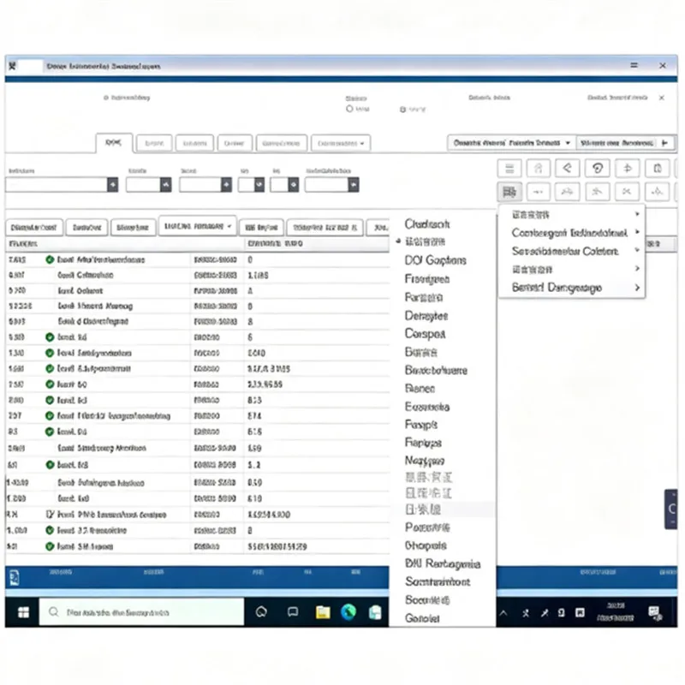The image size is (685, 685).
Task: Choose the bullet-marked entry in the long menu
Action: (x=443, y=241)
